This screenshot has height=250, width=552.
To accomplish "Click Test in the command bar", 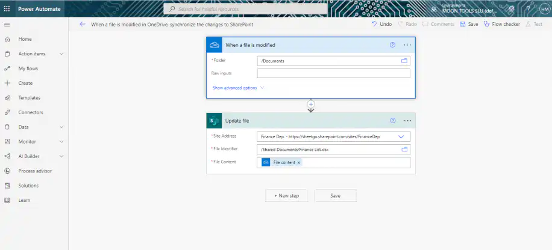I will click(534, 24).
